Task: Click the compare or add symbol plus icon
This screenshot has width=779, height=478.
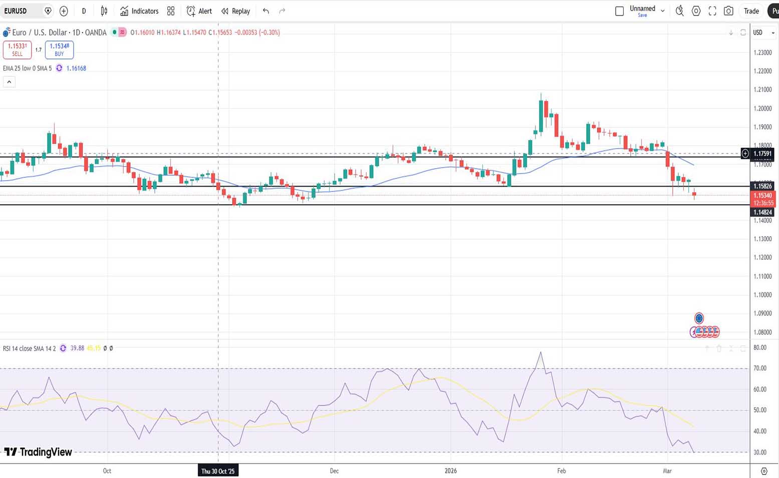Action: coord(64,11)
